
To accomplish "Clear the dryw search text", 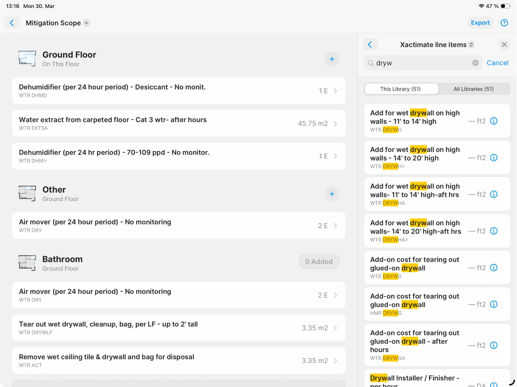I will (475, 63).
